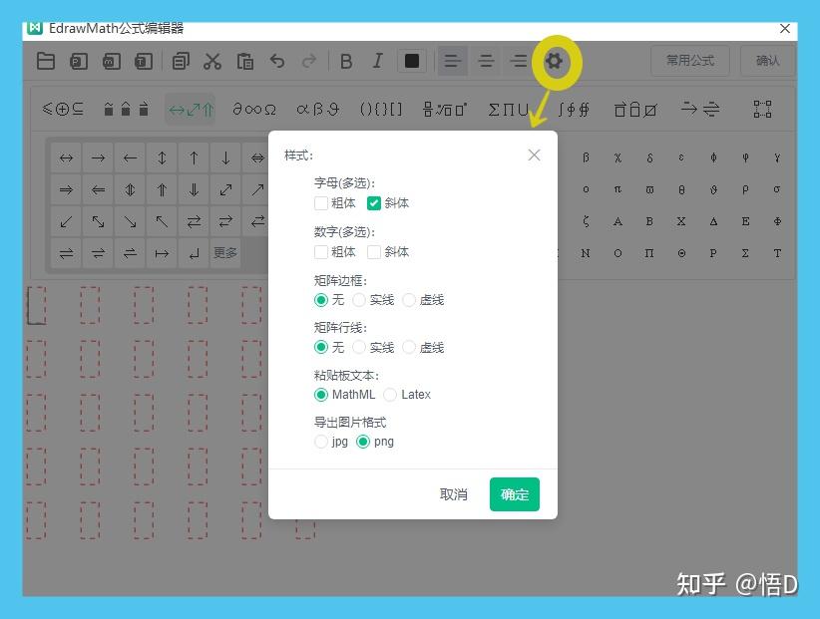Image resolution: width=820 pixels, height=619 pixels.
Task: Click the cut scissors icon
Action: tap(211, 61)
